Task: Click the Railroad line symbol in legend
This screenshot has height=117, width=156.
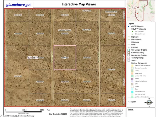Action: click(129, 47)
